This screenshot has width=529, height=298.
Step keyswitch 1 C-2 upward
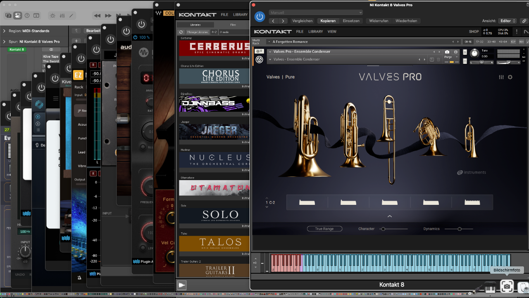[267, 198]
